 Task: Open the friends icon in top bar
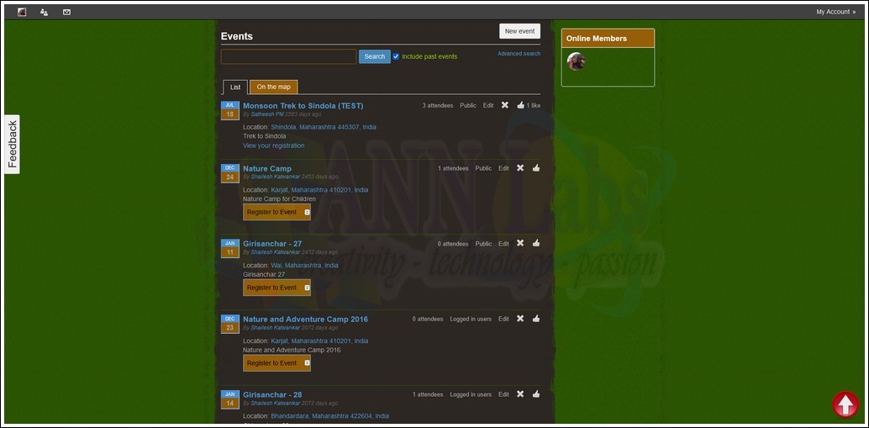click(x=45, y=12)
